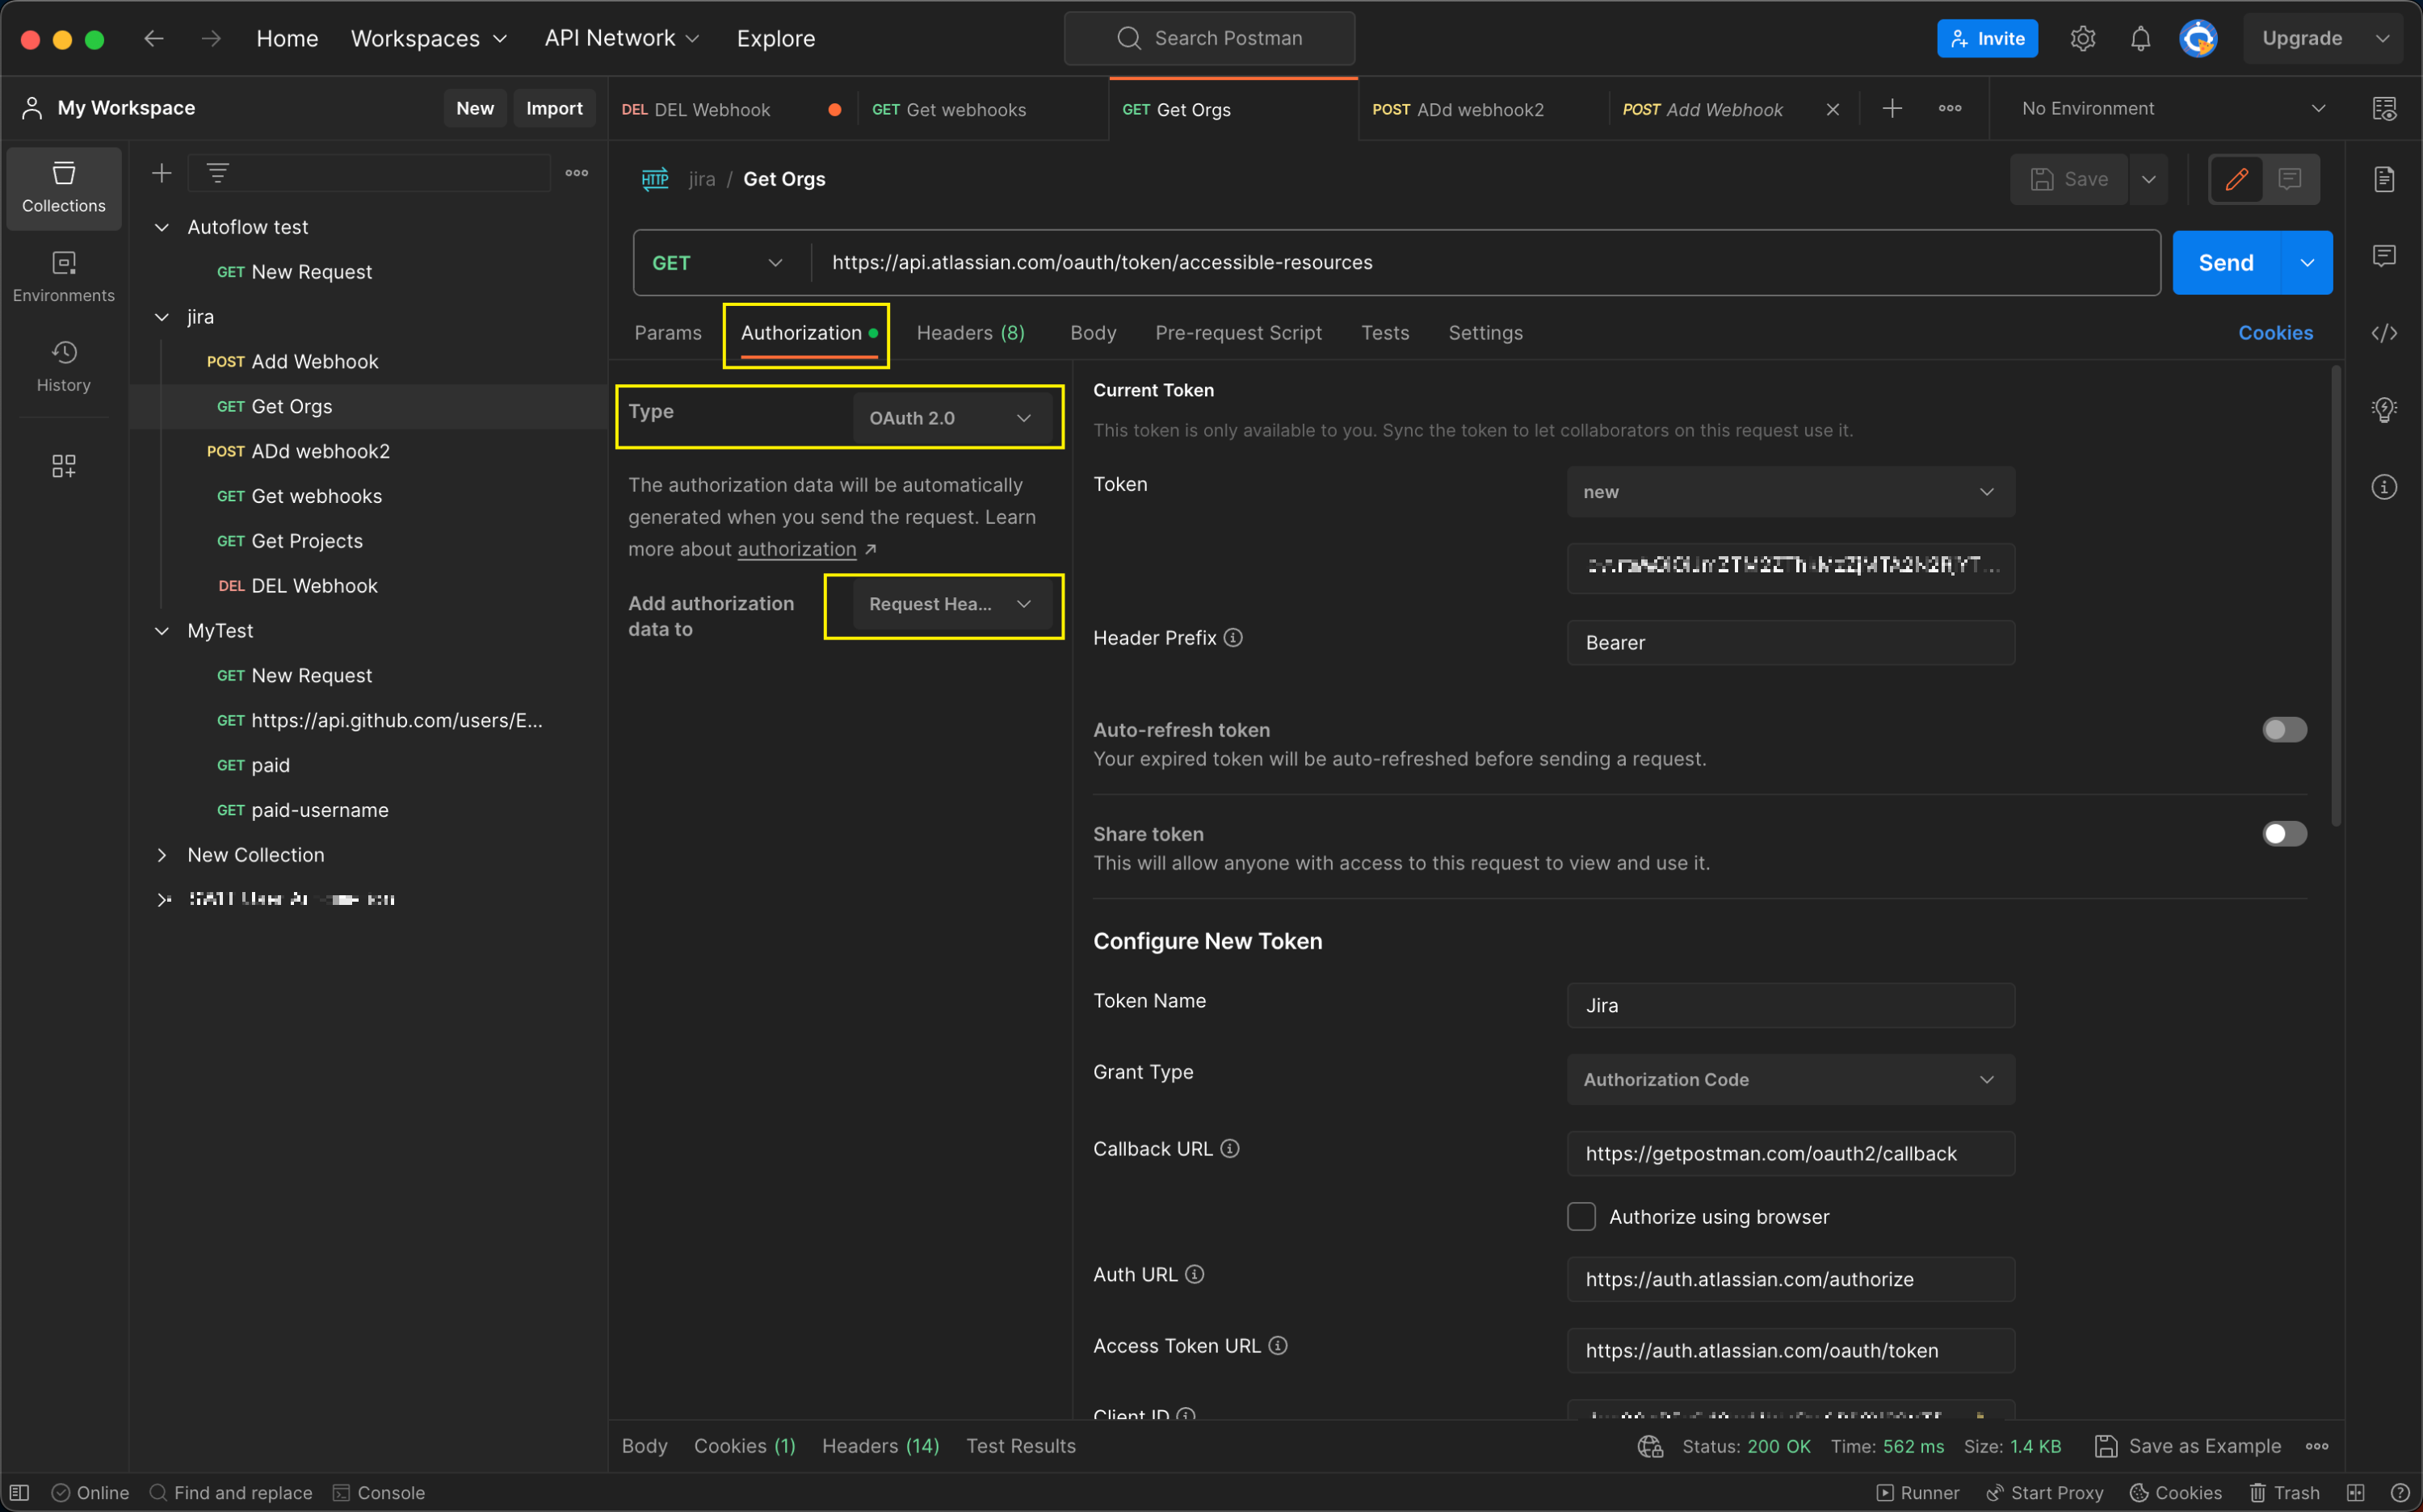This screenshot has height=1512, width=2423.
Task: Switch to the Headers (8) tab
Action: pos(969,333)
